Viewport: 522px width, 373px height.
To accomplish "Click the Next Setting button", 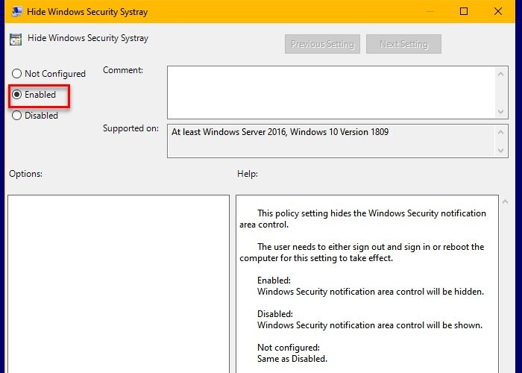I will point(403,44).
